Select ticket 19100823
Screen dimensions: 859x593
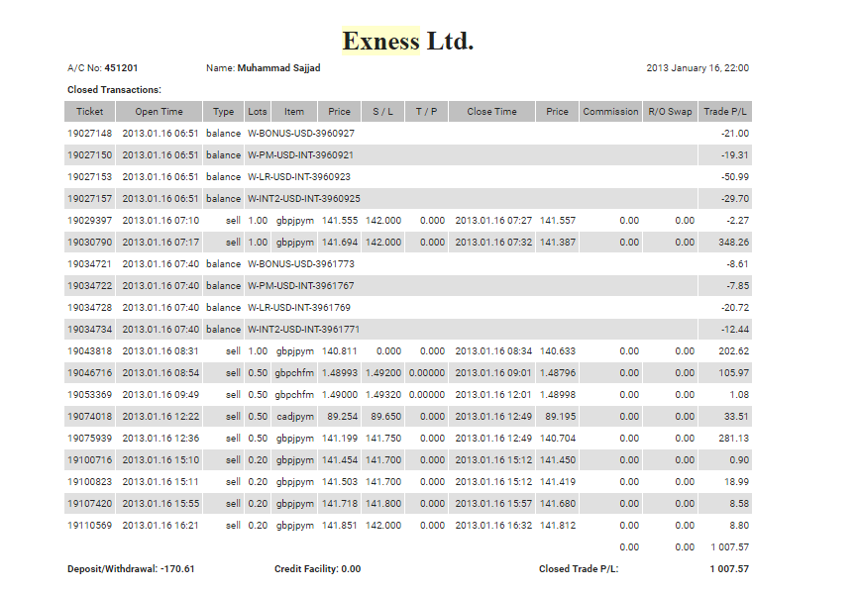89,482
